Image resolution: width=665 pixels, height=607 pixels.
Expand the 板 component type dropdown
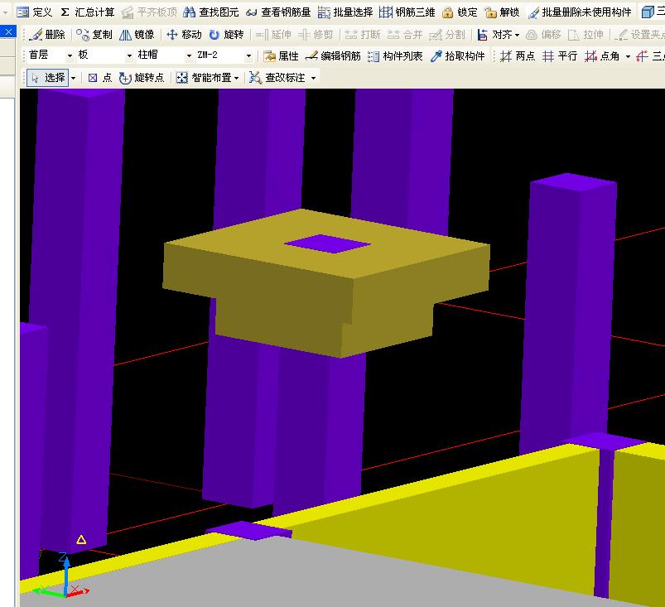129,55
